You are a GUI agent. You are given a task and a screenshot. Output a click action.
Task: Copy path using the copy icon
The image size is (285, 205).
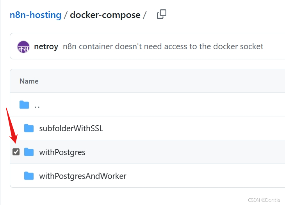(x=161, y=14)
